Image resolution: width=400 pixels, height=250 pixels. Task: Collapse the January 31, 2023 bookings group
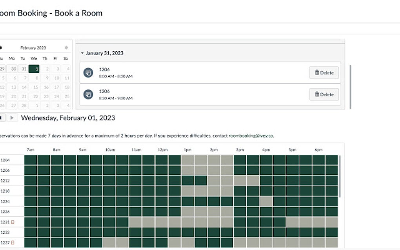point(82,53)
